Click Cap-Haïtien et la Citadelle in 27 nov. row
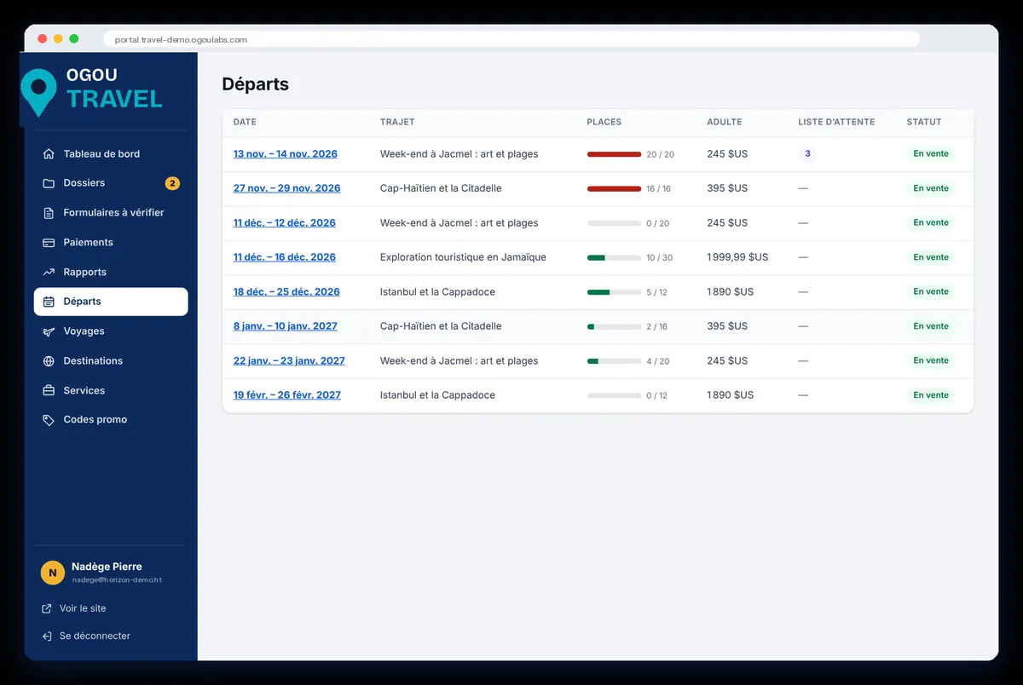 click(441, 188)
